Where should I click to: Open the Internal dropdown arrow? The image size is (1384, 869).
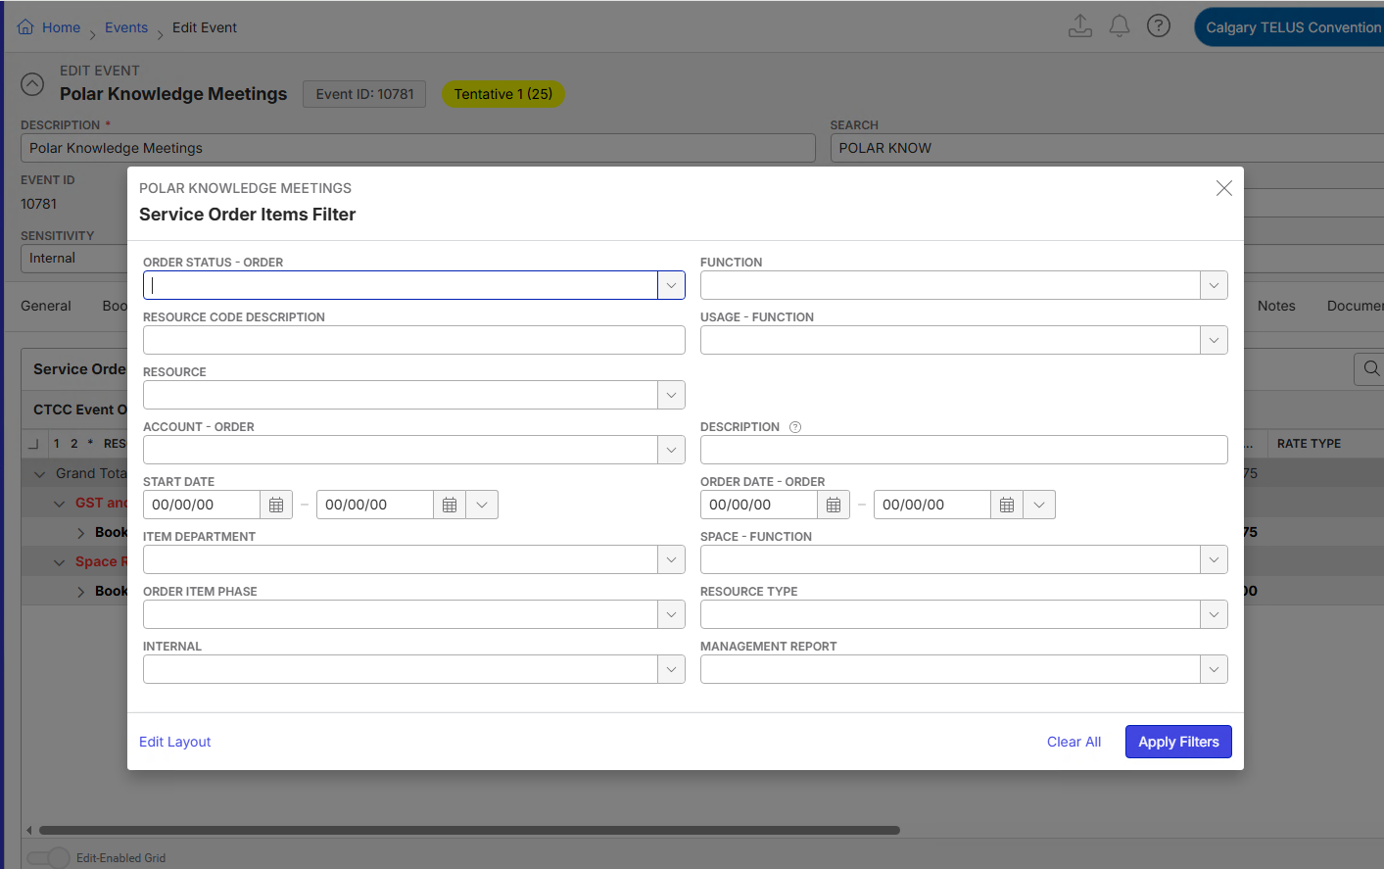pyautogui.click(x=671, y=669)
